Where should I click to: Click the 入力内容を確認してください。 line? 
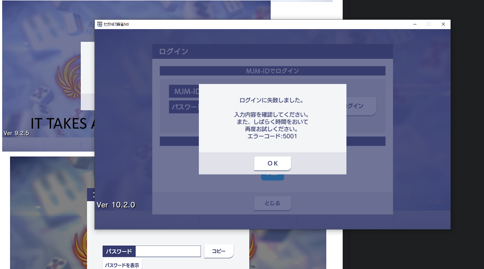click(272, 115)
